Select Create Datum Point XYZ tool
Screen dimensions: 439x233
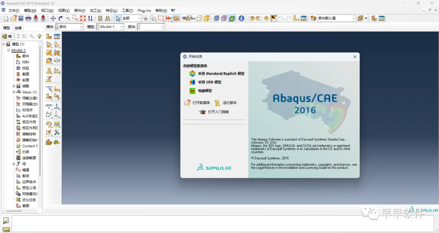click(49, 106)
